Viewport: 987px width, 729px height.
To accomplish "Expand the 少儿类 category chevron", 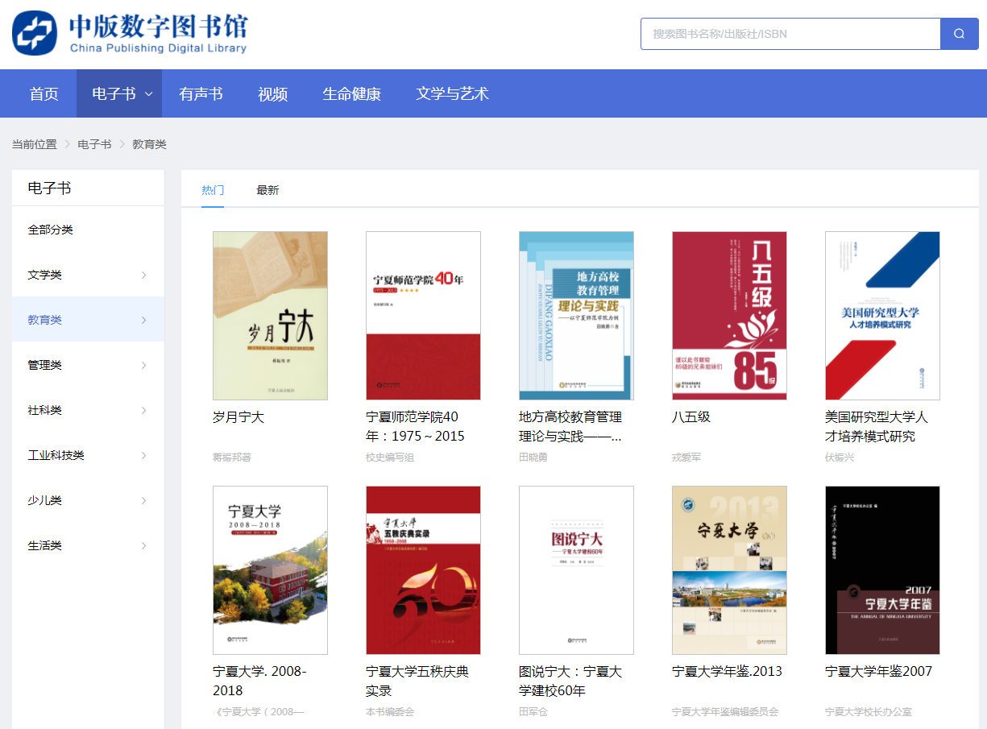I will coord(144,500).
